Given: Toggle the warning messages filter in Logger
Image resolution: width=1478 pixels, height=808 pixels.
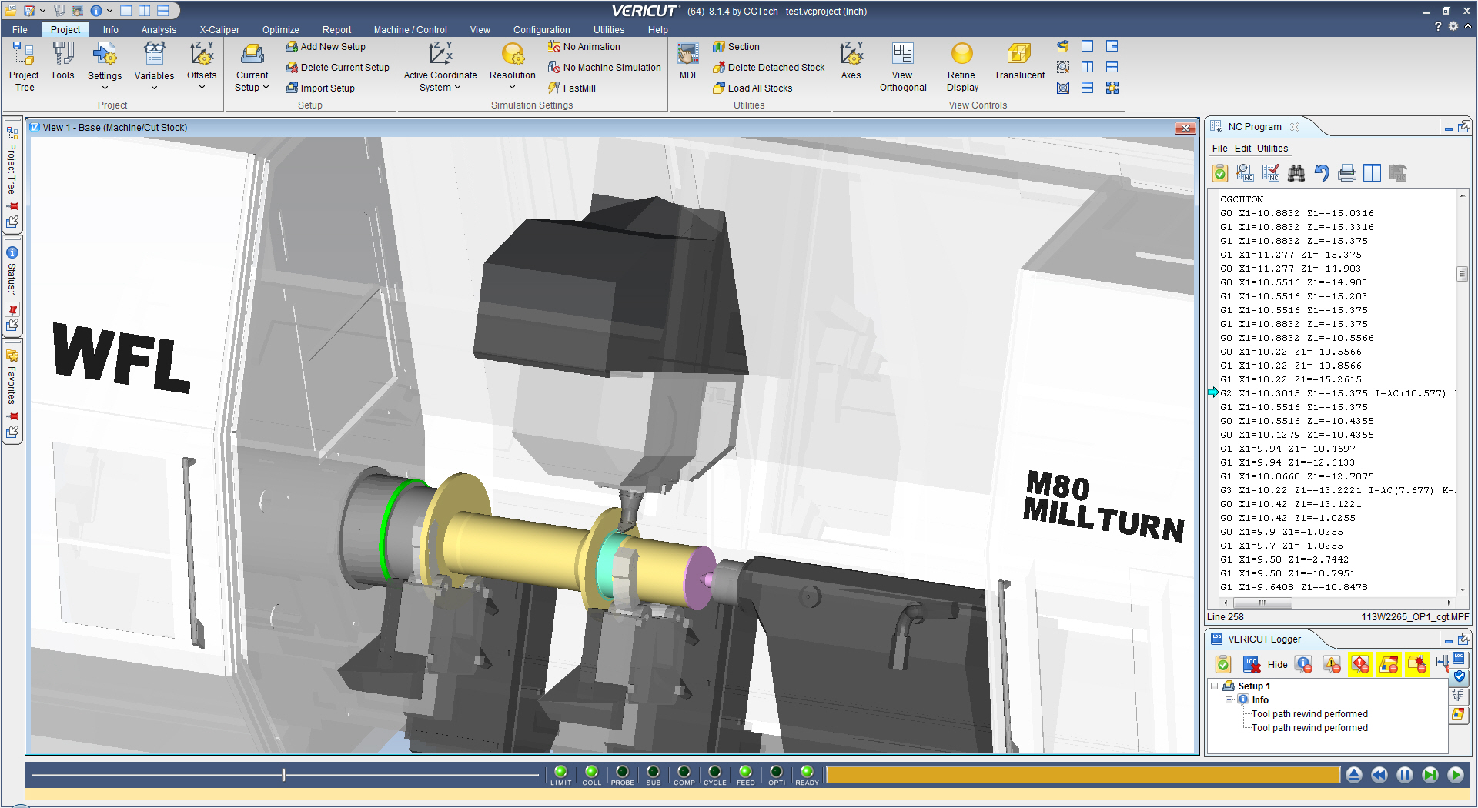Looking at the screenshot, I should tap(1332, 664).
